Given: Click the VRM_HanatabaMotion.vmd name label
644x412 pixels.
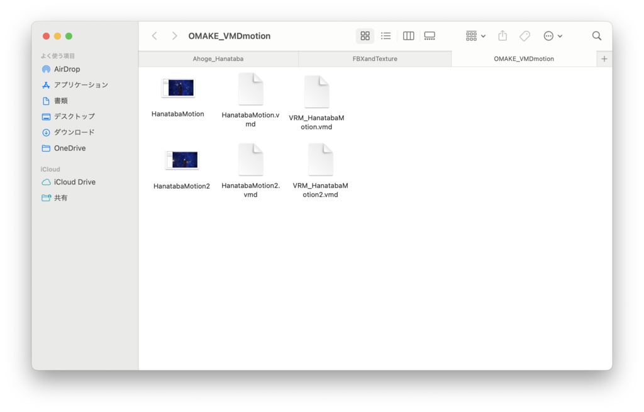Looking at the screenshot, I should (317, 123).
